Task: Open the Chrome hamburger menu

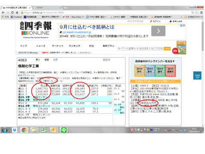Action: pyautogui.click(x=202, y=12)
